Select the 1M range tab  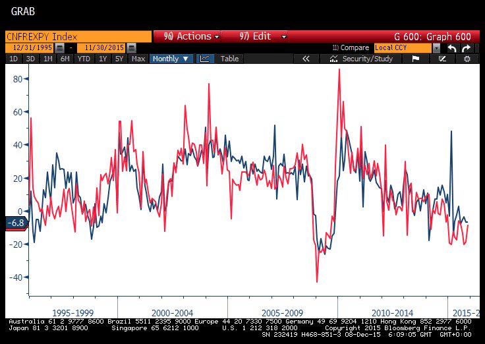[47, 59]
